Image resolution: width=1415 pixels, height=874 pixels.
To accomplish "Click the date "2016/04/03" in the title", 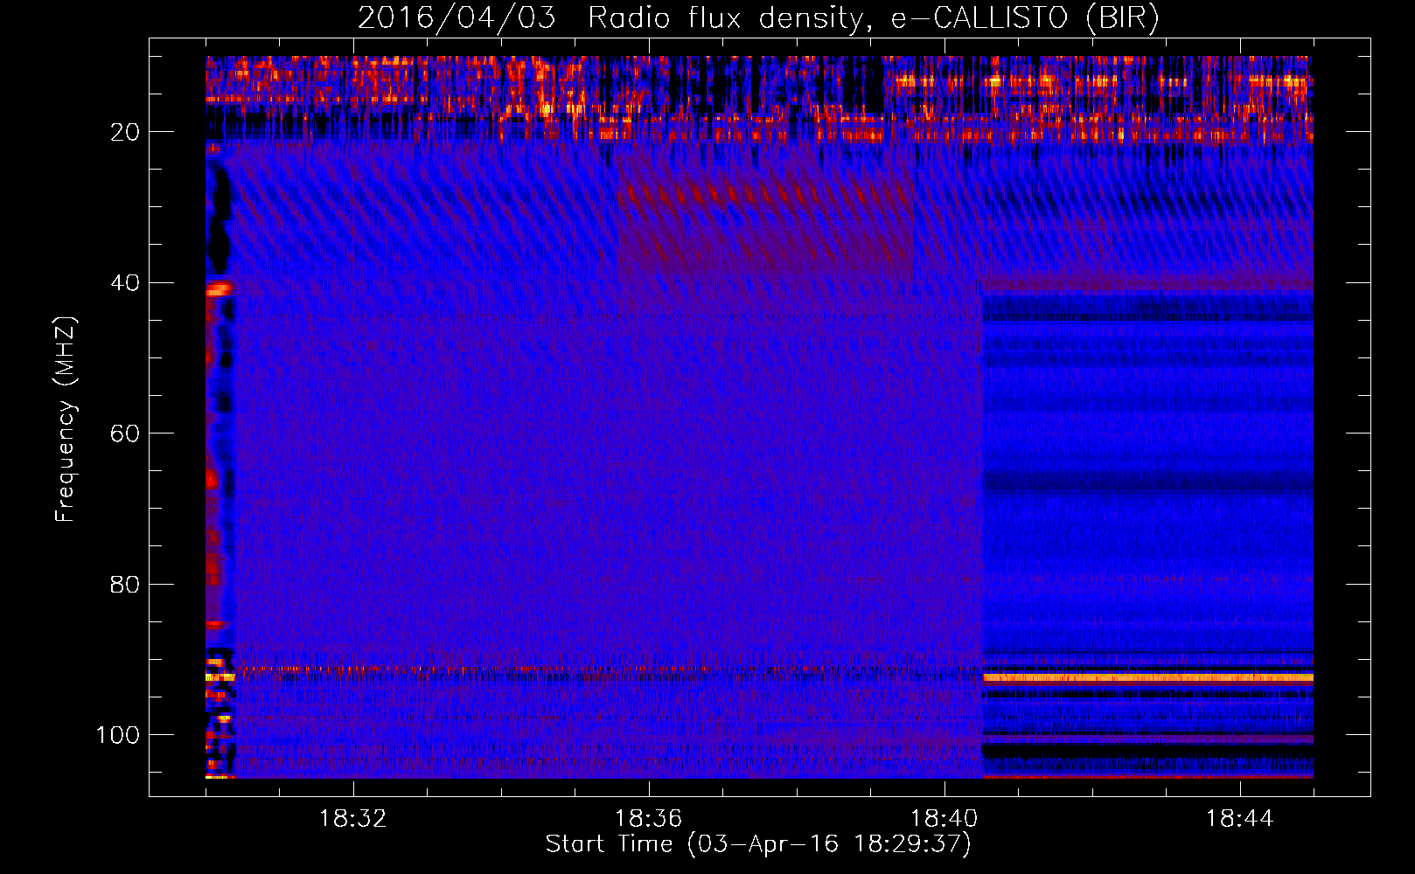I will [457, 18].
